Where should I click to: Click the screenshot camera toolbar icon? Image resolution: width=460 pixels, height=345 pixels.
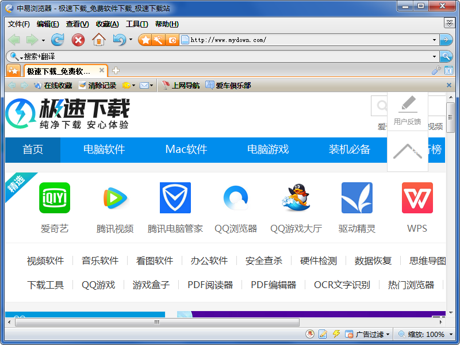tap(172, 40)
